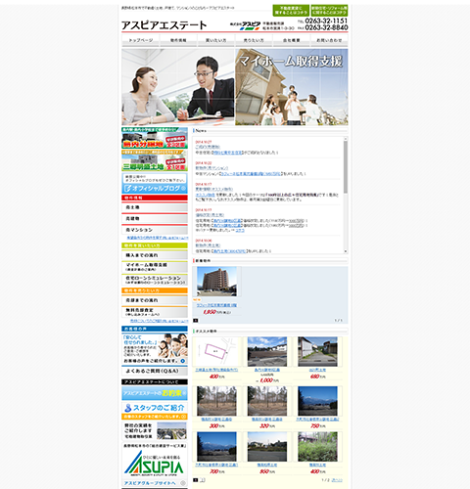Click the アスピアエステート site logo

pos(164,25)
